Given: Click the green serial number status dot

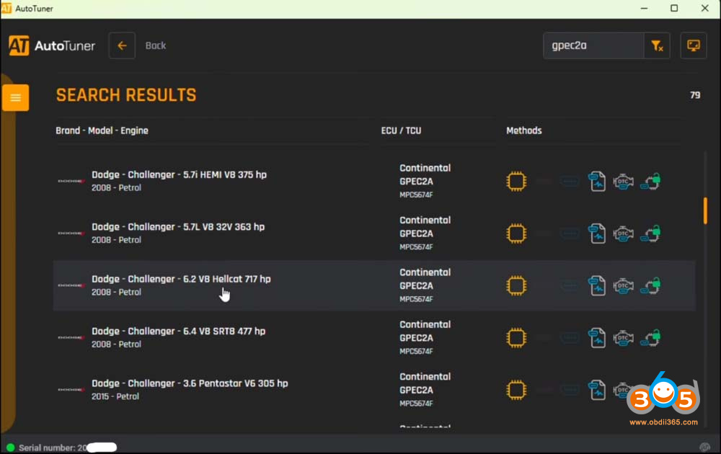Looking at the screenshot, I should click(11, 447).
